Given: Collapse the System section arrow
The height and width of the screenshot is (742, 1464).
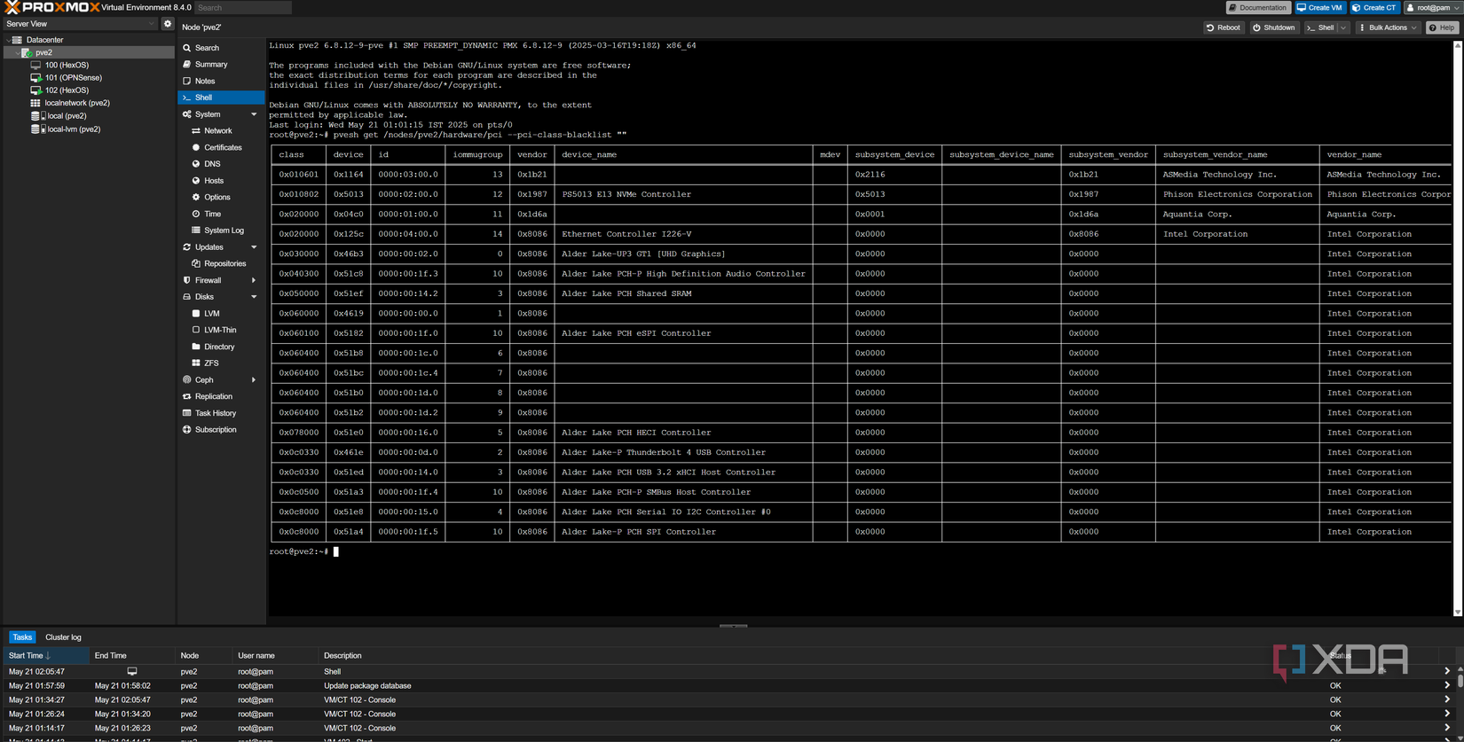Looking at the screenshot, I should click(x=254, y=114).
